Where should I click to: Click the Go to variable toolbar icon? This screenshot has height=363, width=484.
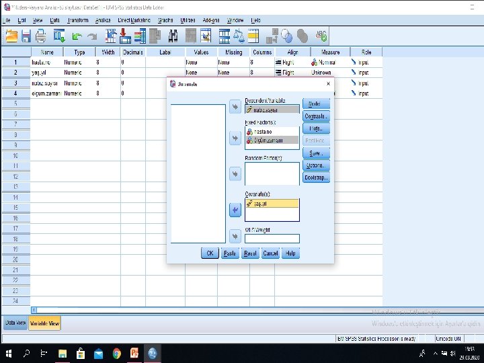pyautogui.click(x=125, y=36)
